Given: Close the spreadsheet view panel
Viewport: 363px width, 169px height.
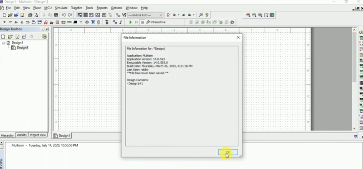Looking at the screenshot, I should click(x=1, y=143).
